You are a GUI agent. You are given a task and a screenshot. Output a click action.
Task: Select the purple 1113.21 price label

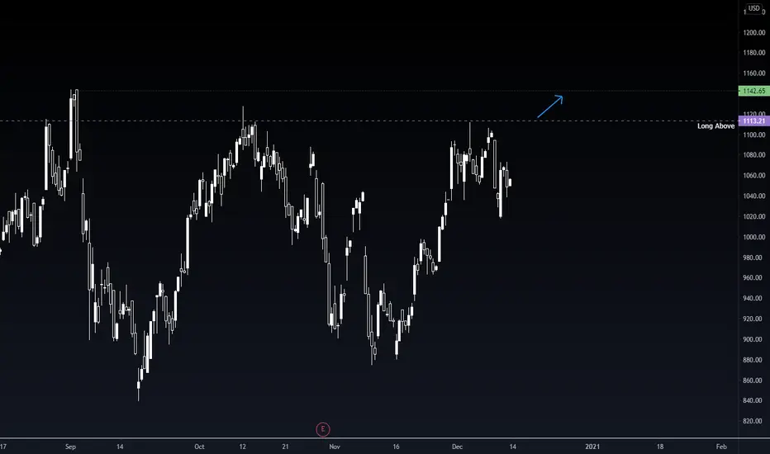(x=753, y=121)
